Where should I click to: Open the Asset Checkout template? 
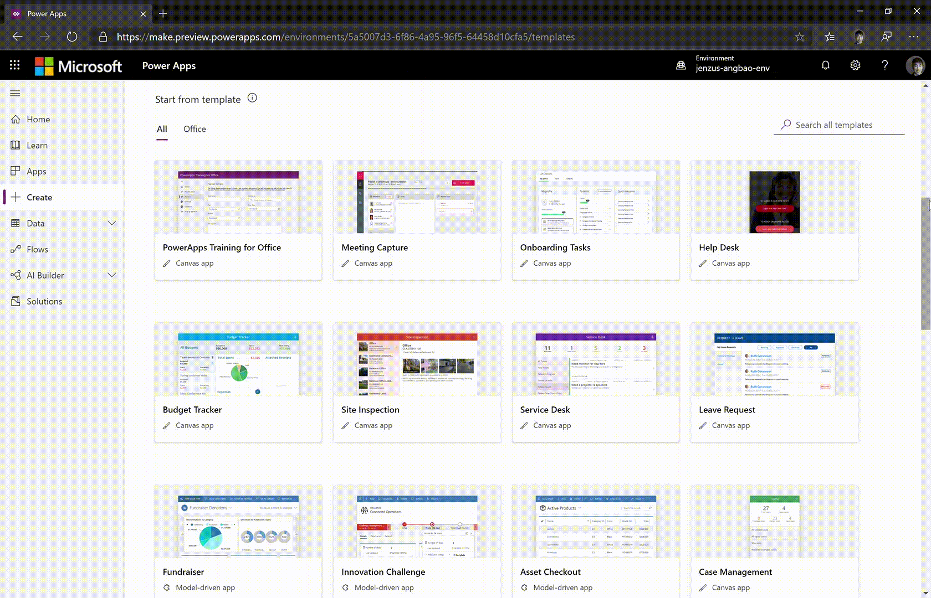(596, 542)
